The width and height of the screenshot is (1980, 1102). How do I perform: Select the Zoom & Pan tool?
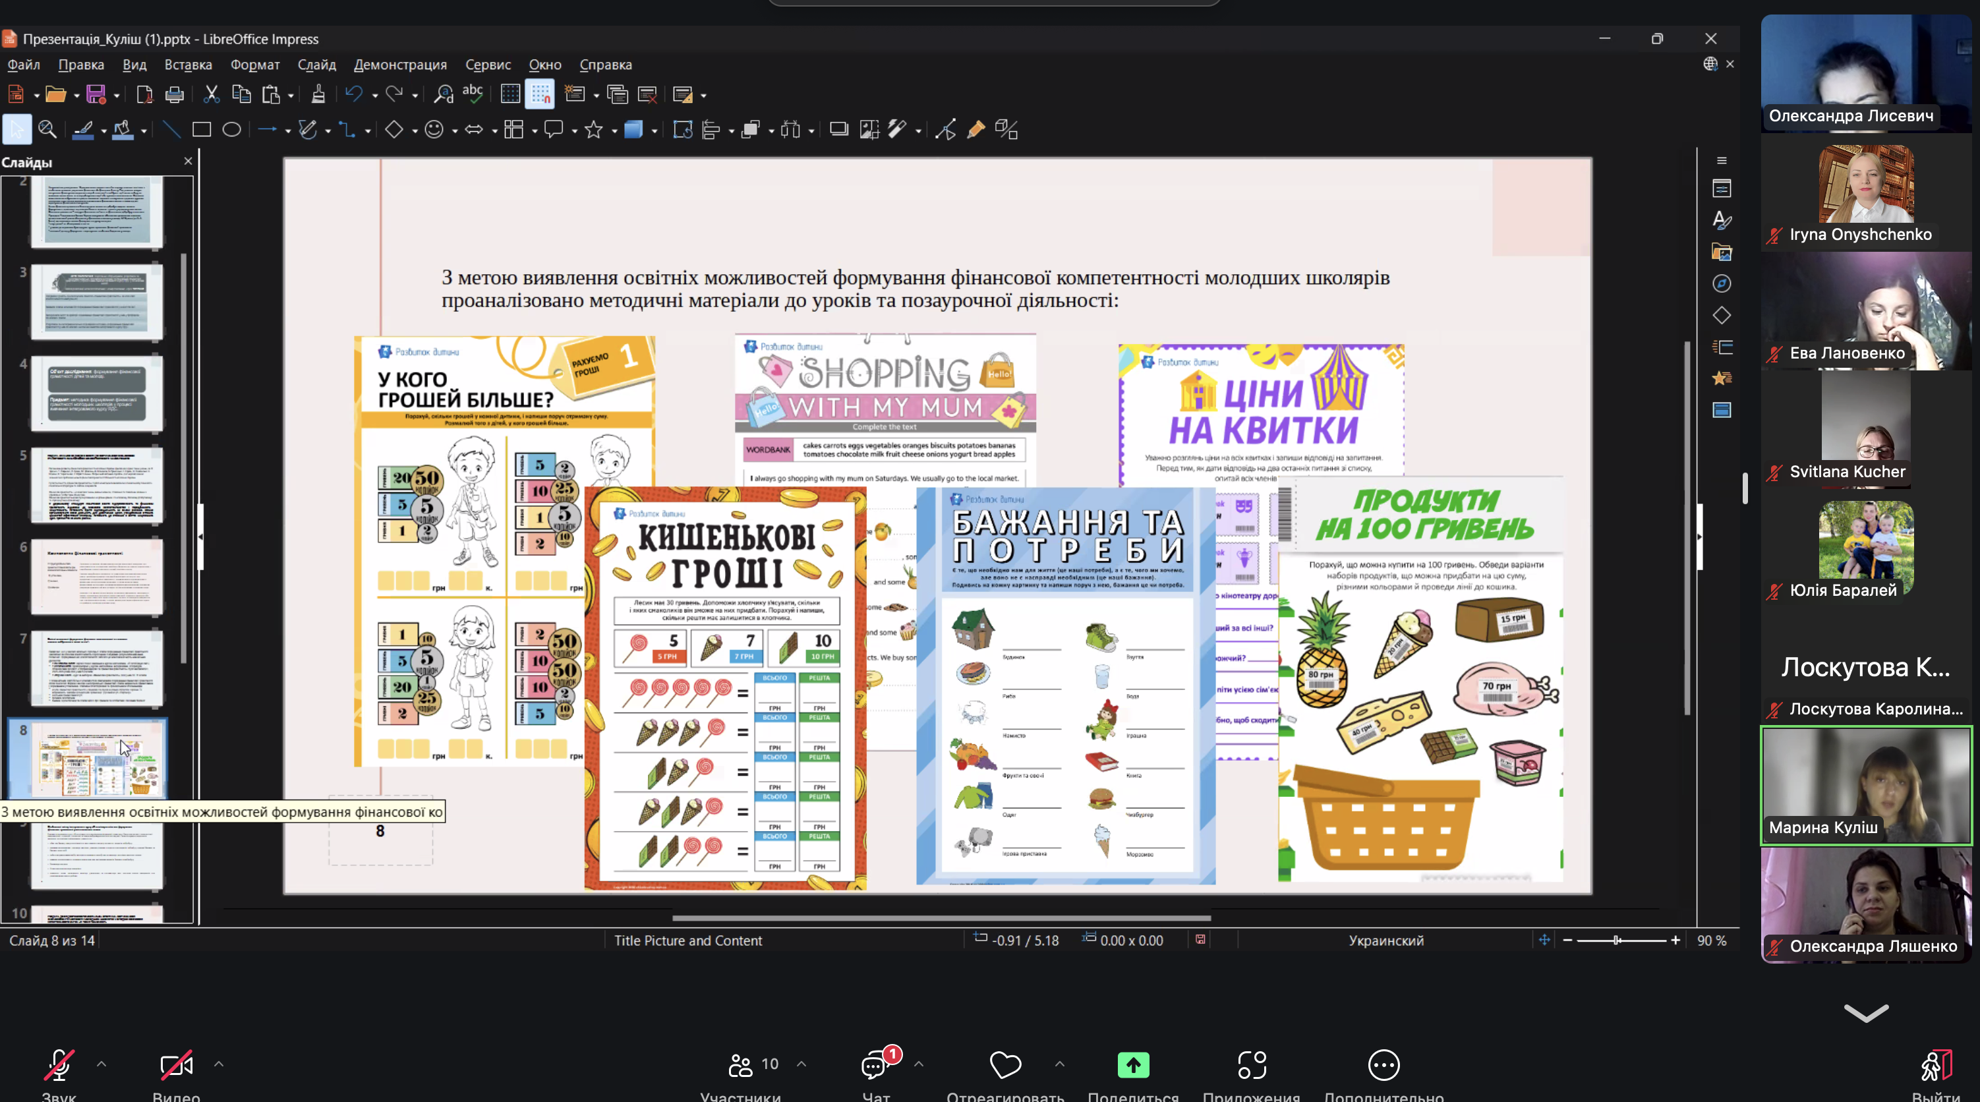(x=47, y=130)
